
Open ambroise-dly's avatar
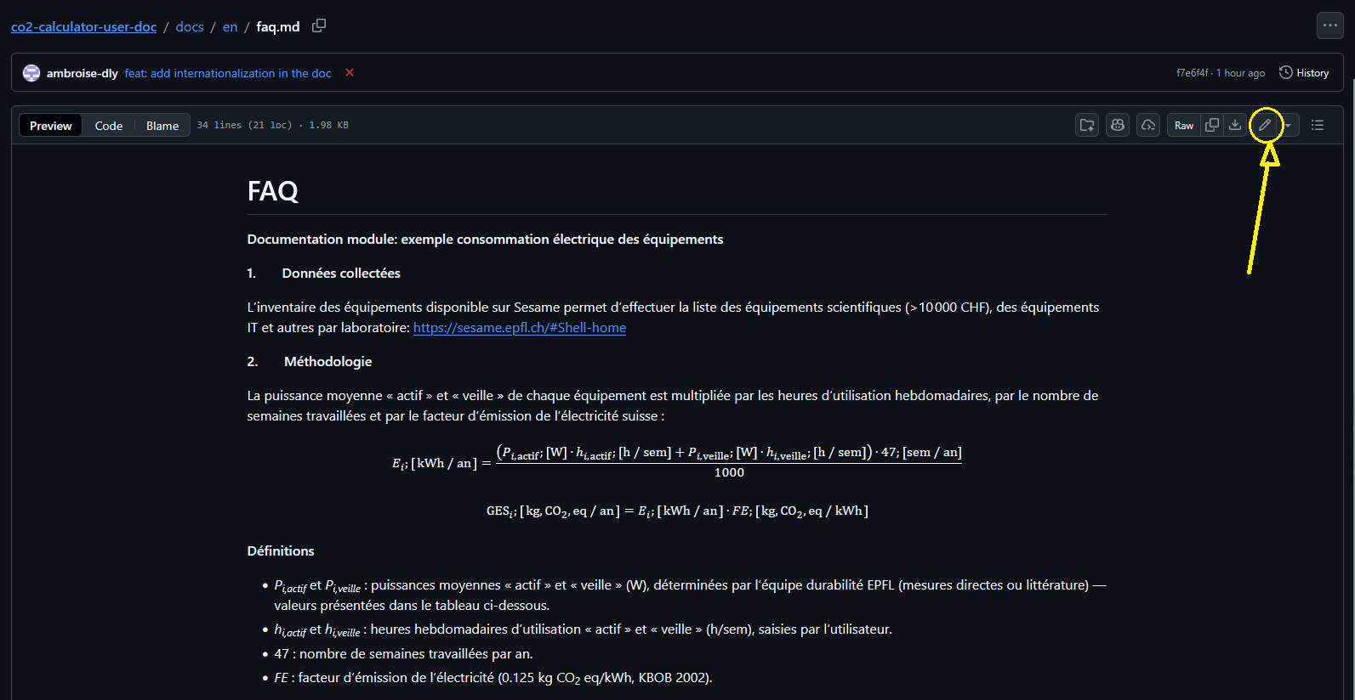(31, 73)
